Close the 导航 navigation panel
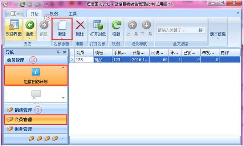Screen dimensions: 244x146 [x=64, y=52]
